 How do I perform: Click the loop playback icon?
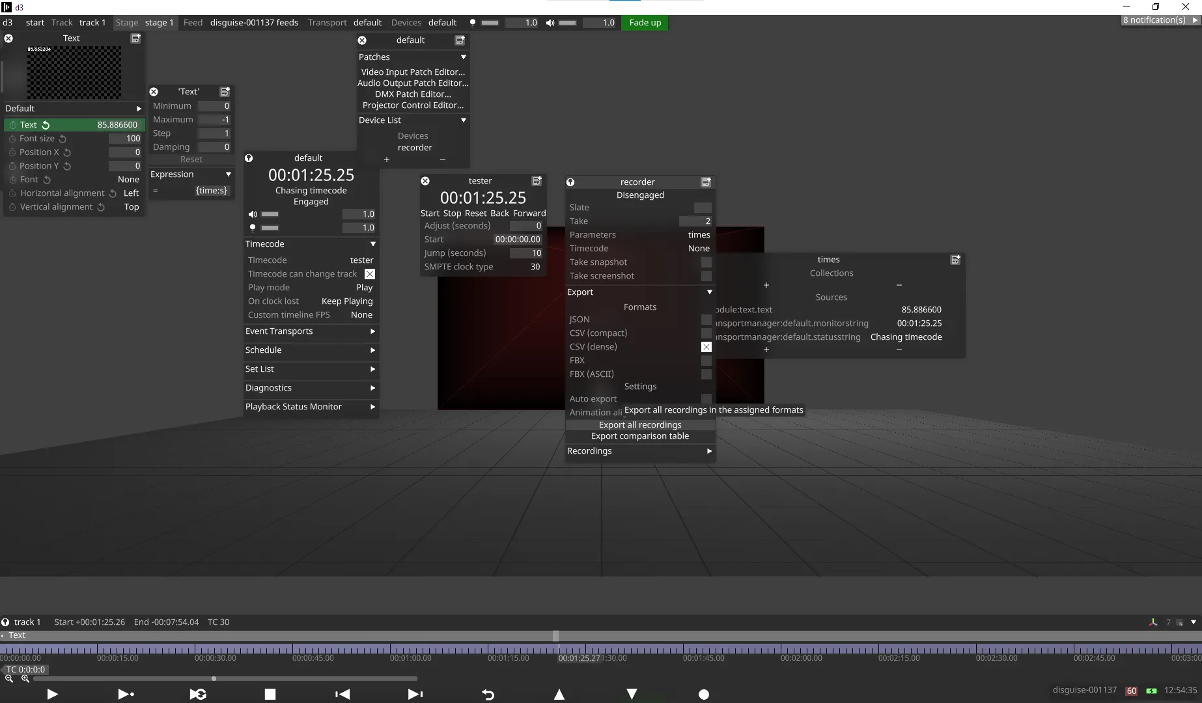point(198,695)
